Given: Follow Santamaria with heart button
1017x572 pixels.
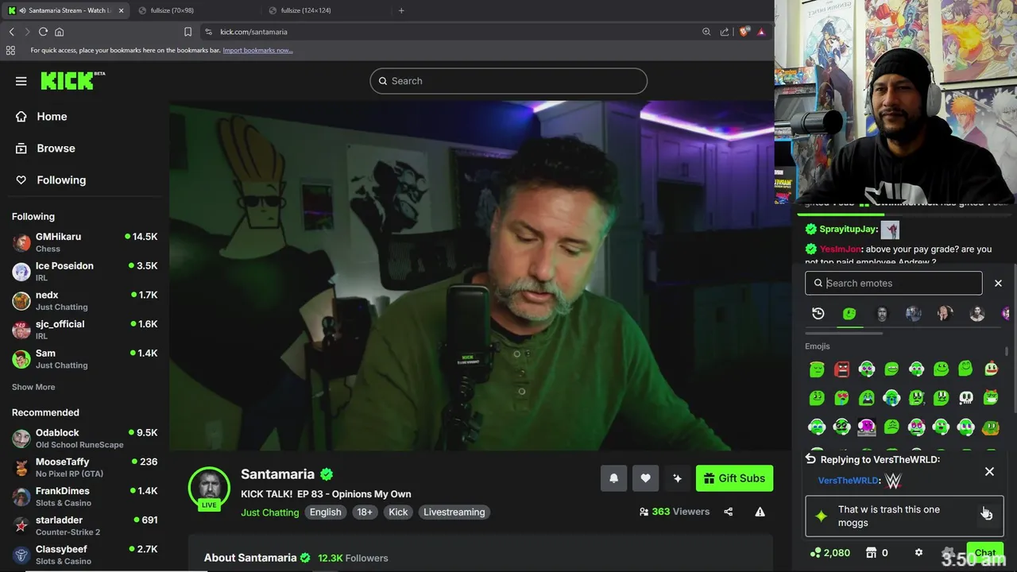Looking at the screenshot, I should pos(645,478).
